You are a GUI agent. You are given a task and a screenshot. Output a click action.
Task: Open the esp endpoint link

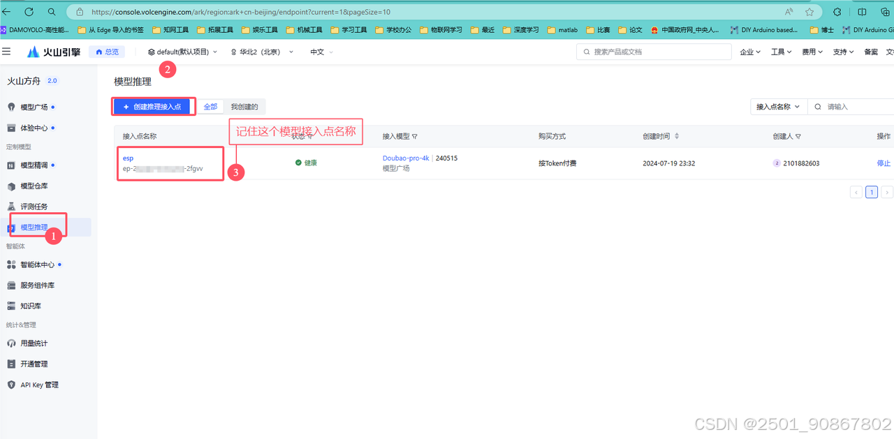[x=128, y=158]
